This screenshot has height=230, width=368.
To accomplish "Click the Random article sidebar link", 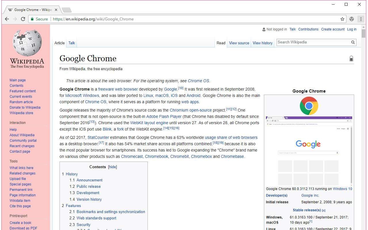I will pyautogui.click(x=21, y=102).
